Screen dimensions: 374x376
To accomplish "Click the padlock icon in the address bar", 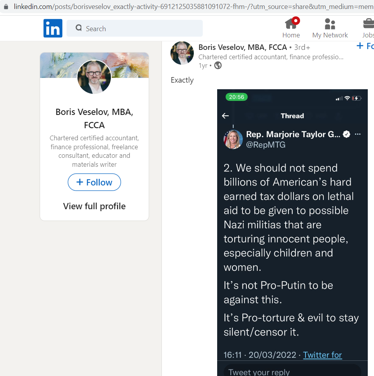I will [x=5, y=7].
